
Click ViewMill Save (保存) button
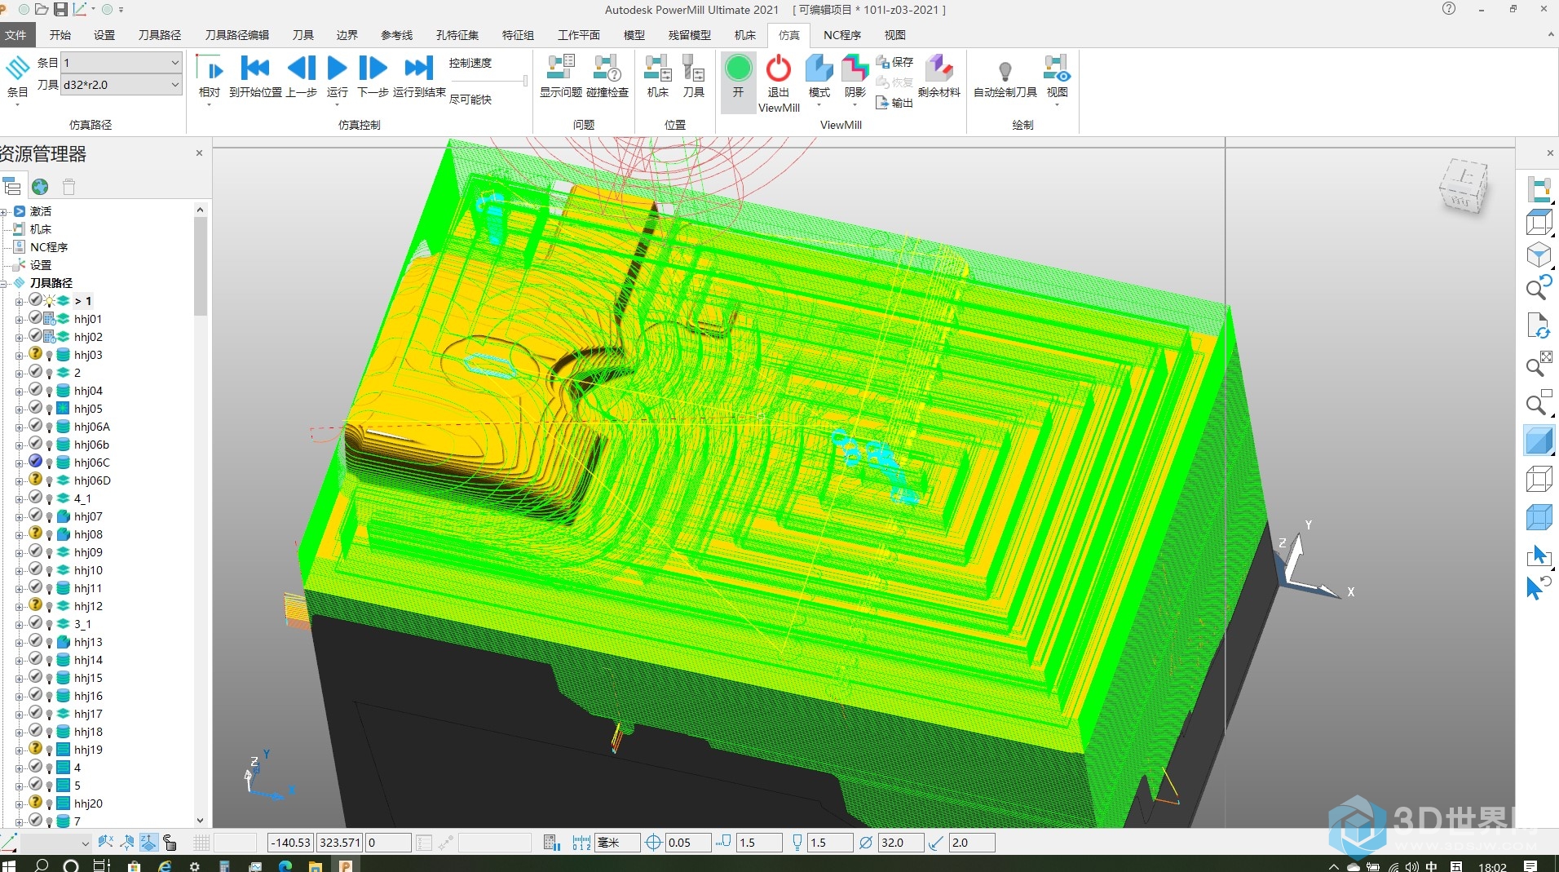click(894, 62)
